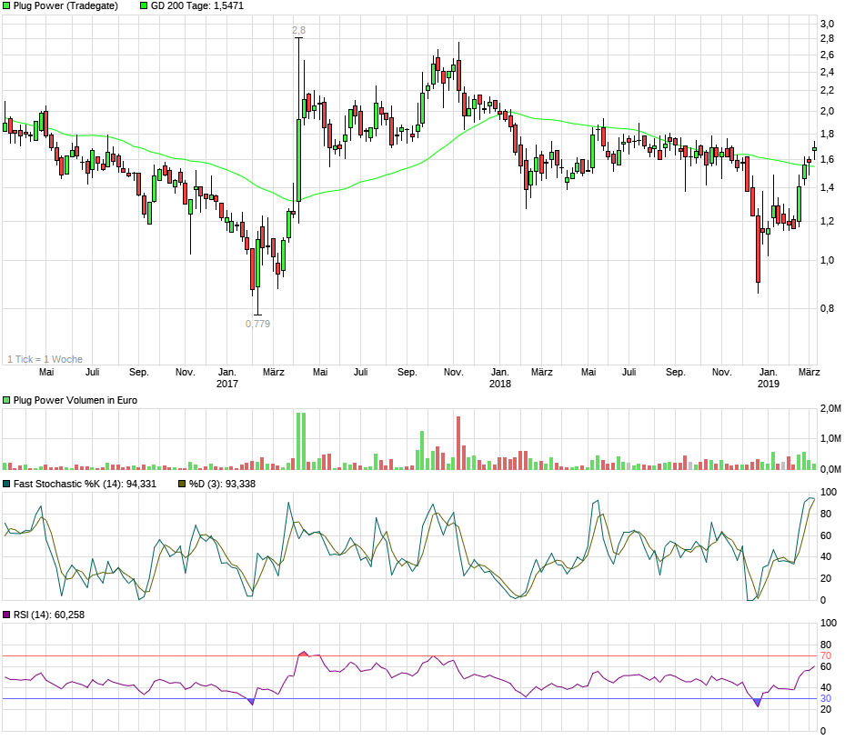Click the 'Plug Power Volumen in Euro' label
The height and width of the screenshot is (740, 855).
click(x=75, y=400)
